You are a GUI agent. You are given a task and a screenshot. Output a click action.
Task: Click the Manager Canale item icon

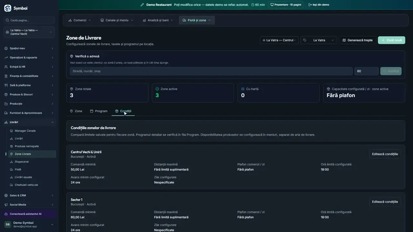[12, 131]
